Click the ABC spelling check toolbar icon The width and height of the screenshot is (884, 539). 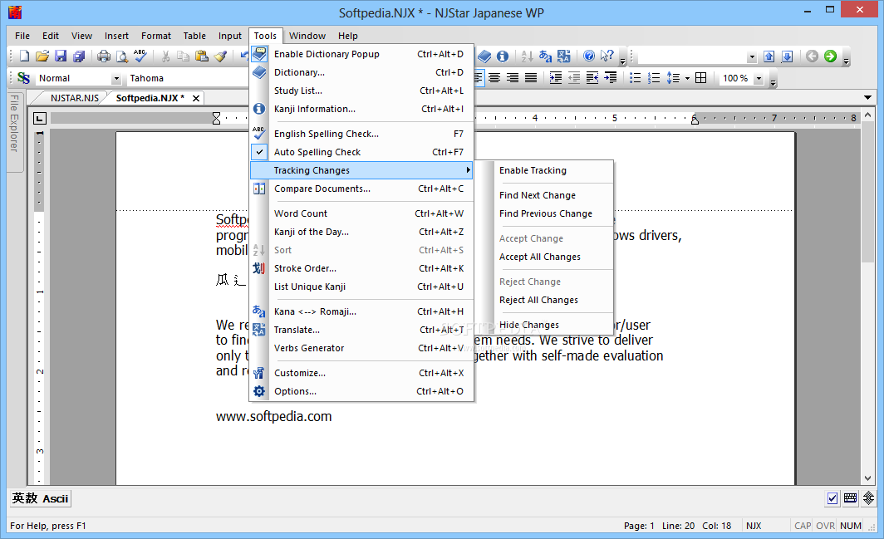[140, 56]
